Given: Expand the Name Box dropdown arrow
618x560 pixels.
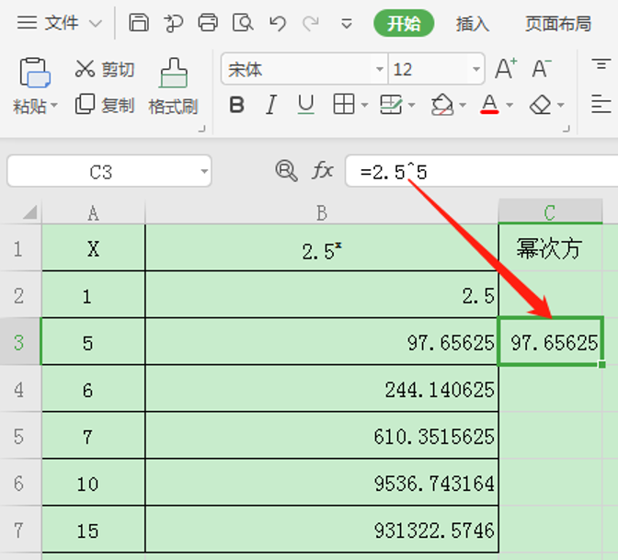Looking at the screenshot, I should (x=204, y=171).
